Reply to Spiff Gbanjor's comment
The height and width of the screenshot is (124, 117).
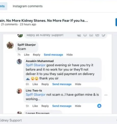click(37, 55)
